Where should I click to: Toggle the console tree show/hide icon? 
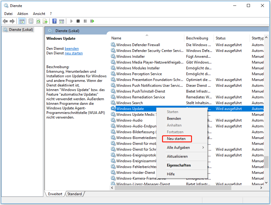tap(22, 21)
